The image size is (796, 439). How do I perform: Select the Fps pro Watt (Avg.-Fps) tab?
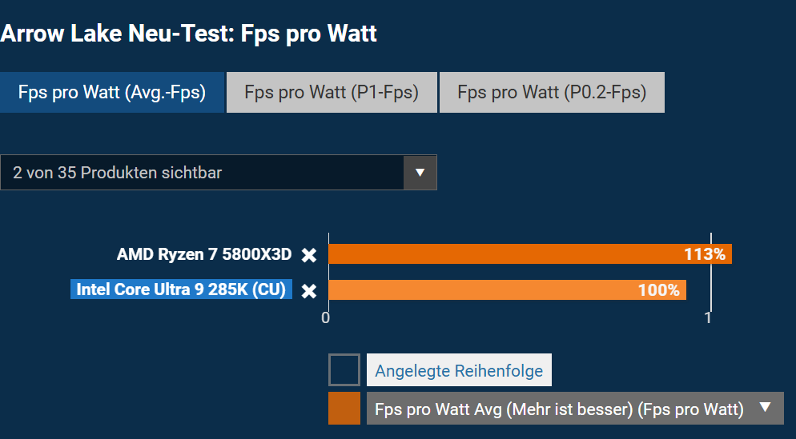click(112, 92)
